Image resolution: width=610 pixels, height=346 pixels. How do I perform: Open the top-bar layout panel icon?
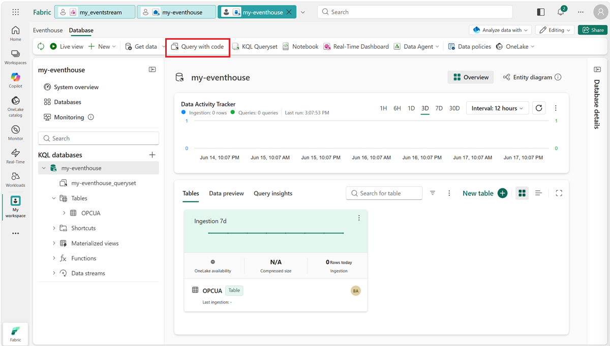(541, 12)
